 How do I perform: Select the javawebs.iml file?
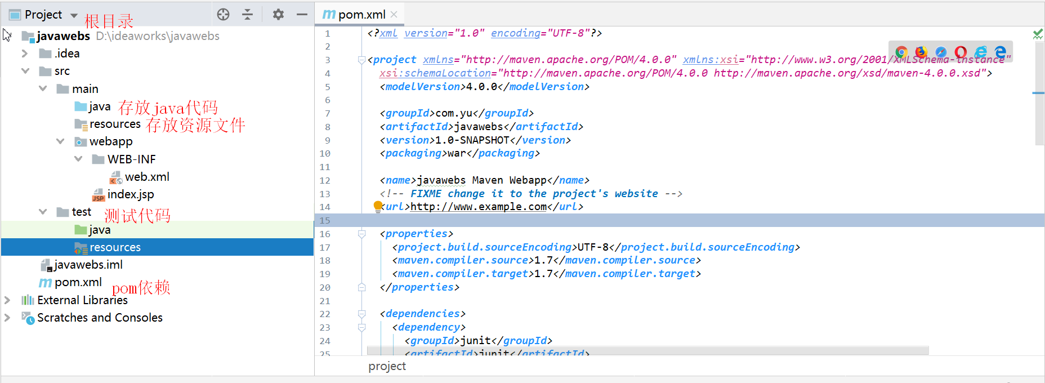click(x=88, y=265)
